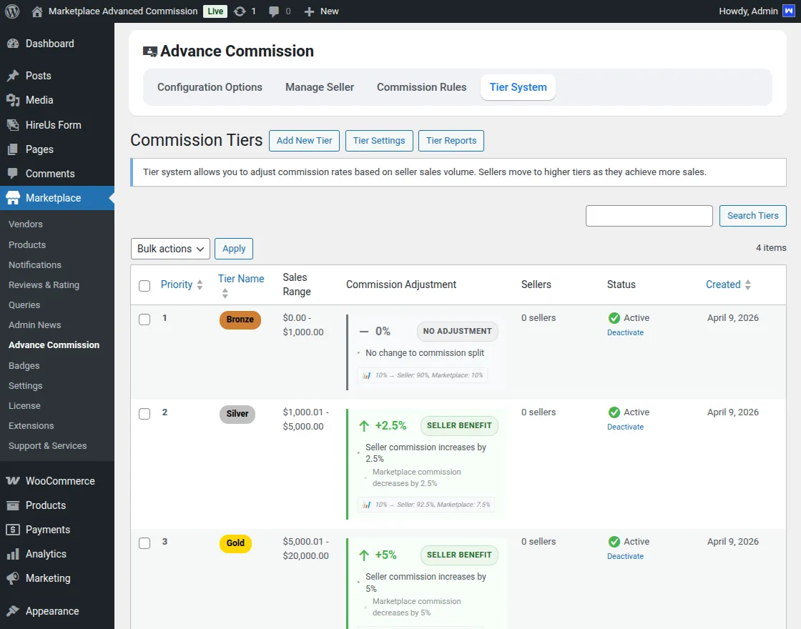
Task: Click the updates refresh icon
Action: pyautogui.click(x=240, y=11)
